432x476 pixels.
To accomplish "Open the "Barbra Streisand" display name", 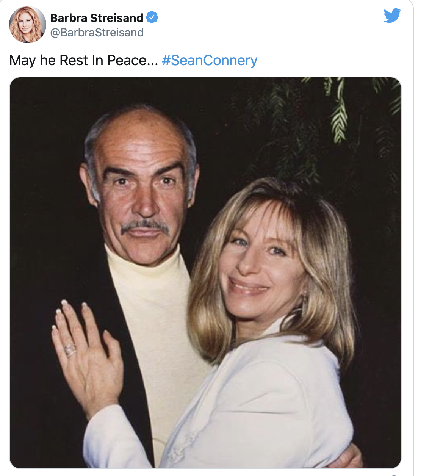I will 97,18.
